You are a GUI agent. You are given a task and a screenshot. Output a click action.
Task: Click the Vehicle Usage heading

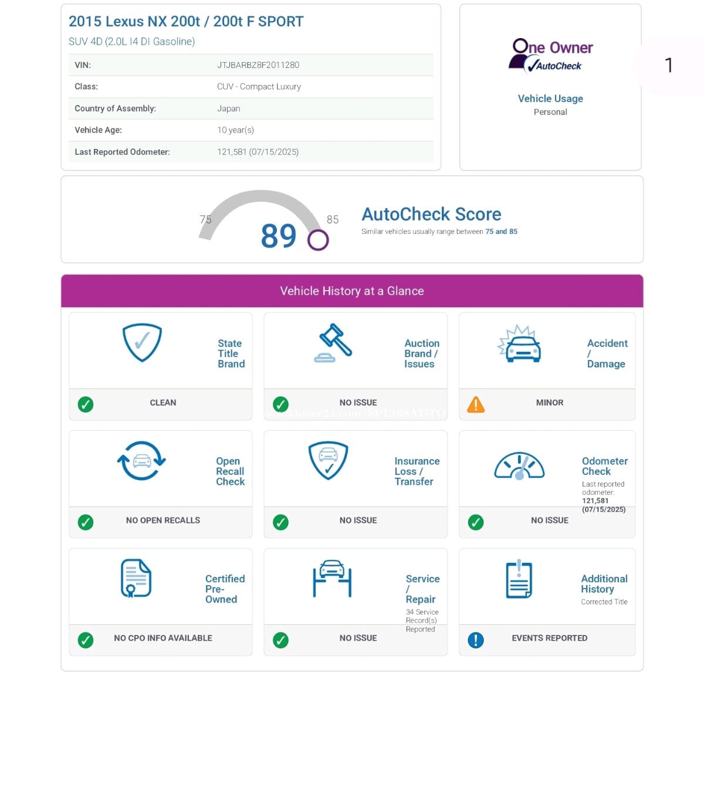pos(550,98)
